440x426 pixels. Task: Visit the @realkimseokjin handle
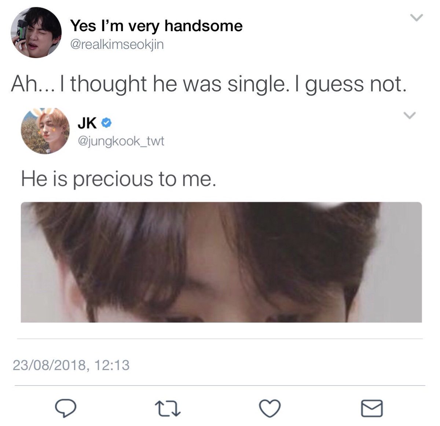pos(117,44)
